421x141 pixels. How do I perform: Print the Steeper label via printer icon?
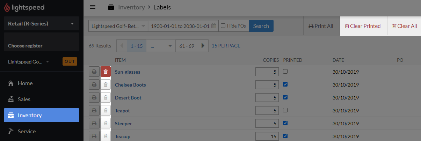tap(94, 124)
